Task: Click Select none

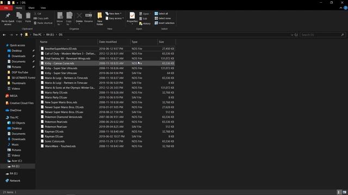Action: tap(163, 18)
